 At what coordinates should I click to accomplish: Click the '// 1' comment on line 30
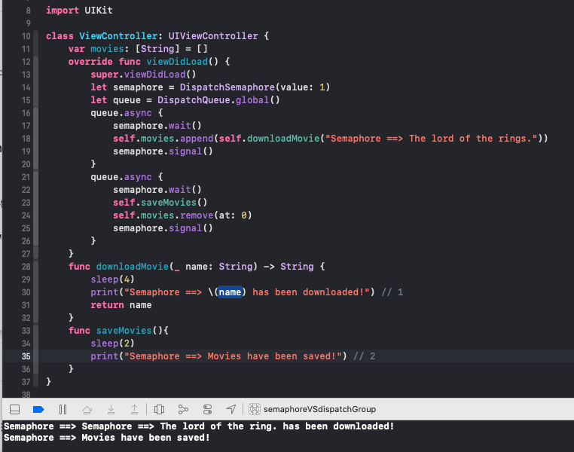[392, 292]
